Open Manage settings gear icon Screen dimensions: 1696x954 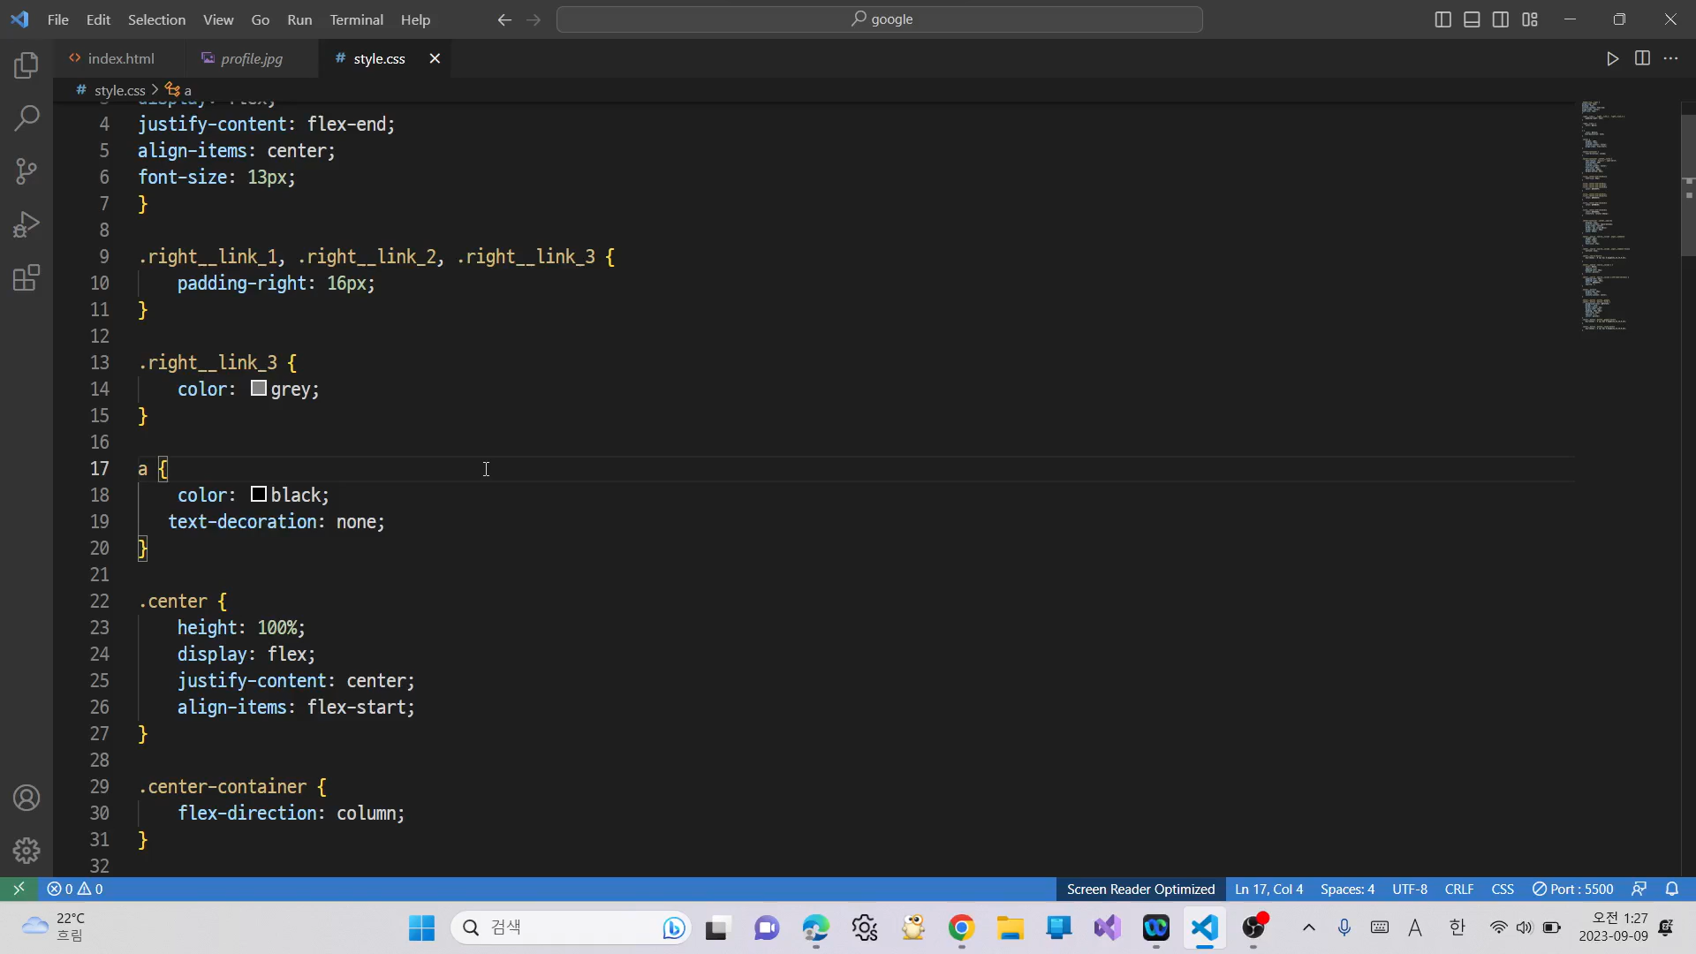click(26, 850)
